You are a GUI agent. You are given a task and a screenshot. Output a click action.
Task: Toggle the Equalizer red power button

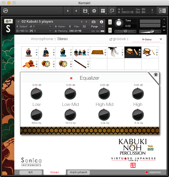coord(71,78)
